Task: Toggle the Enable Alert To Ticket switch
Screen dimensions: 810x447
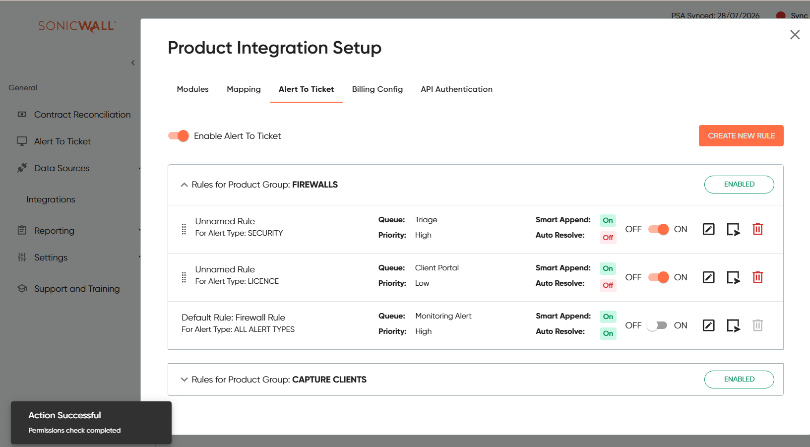Action: 179,136
